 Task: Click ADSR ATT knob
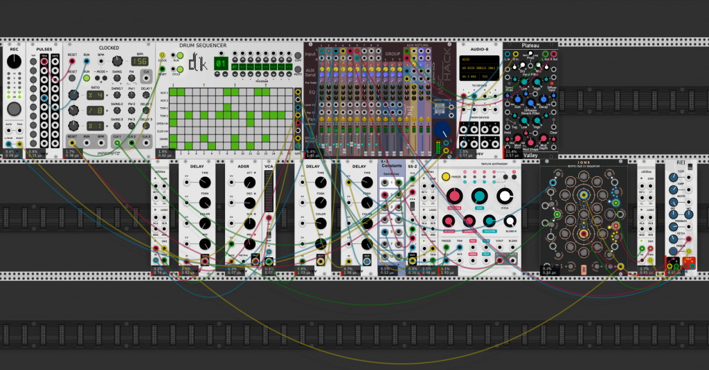249,183
